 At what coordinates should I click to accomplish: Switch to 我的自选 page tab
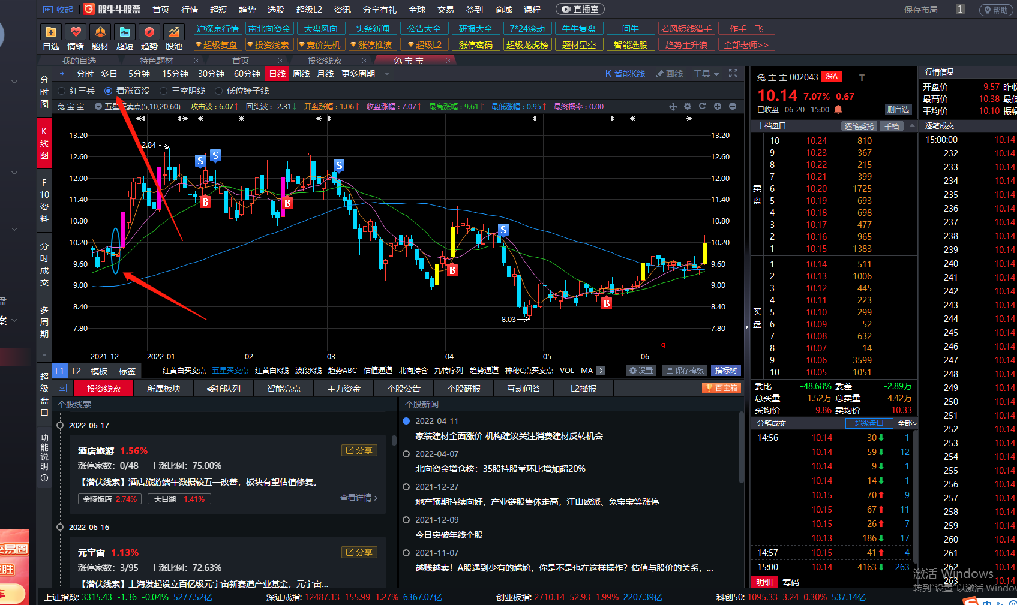(x=79, y=61)
